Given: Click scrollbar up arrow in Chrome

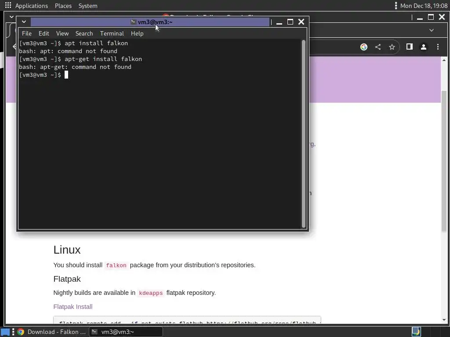Looking at the screenshot, I should tap(444, 60).
